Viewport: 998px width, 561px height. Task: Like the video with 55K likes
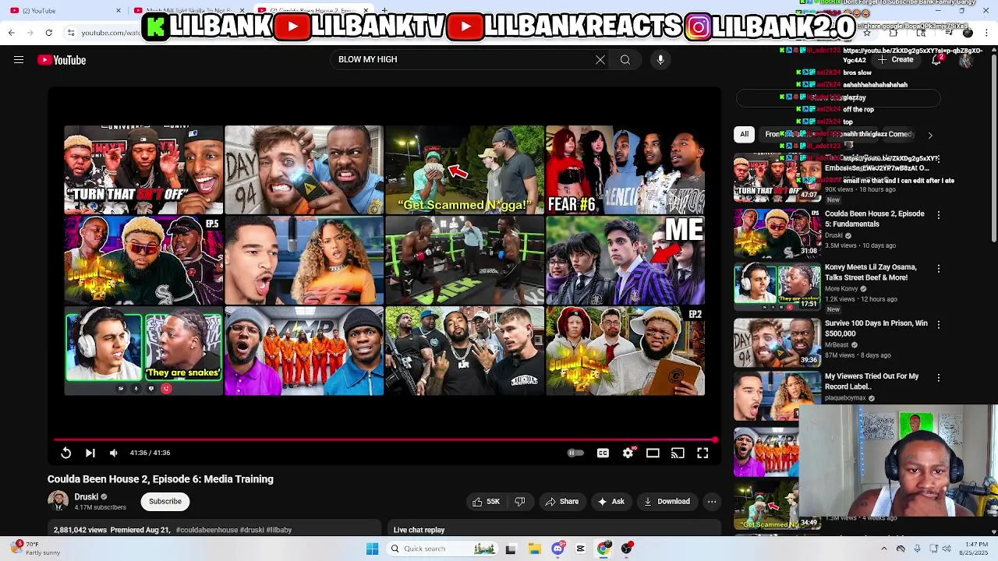486,502
